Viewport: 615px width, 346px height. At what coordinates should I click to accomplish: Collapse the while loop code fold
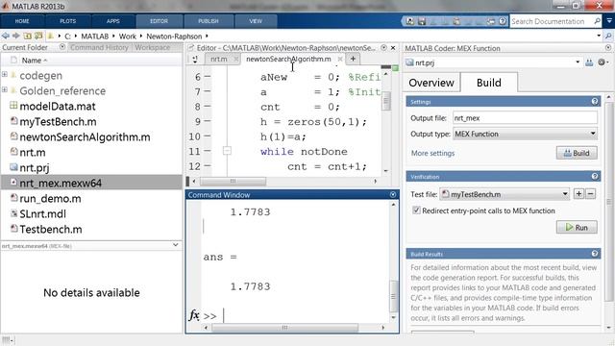[x=227, y=151]
